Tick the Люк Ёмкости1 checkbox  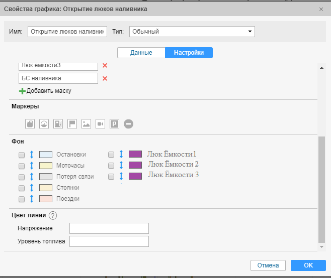111,155
